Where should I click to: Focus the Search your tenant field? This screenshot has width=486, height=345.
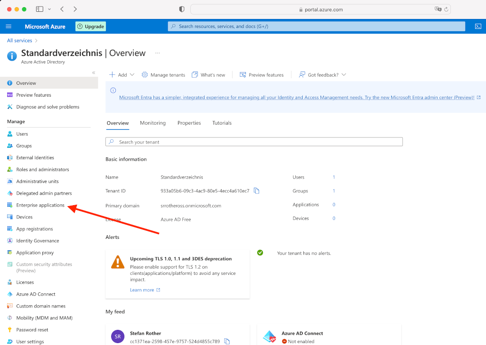[x=254, y=142]
